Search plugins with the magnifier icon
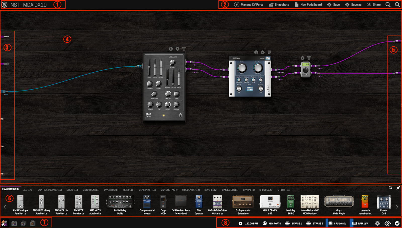Image resolution: width=402 pixels, height=228 pixels. coord(390,188)
